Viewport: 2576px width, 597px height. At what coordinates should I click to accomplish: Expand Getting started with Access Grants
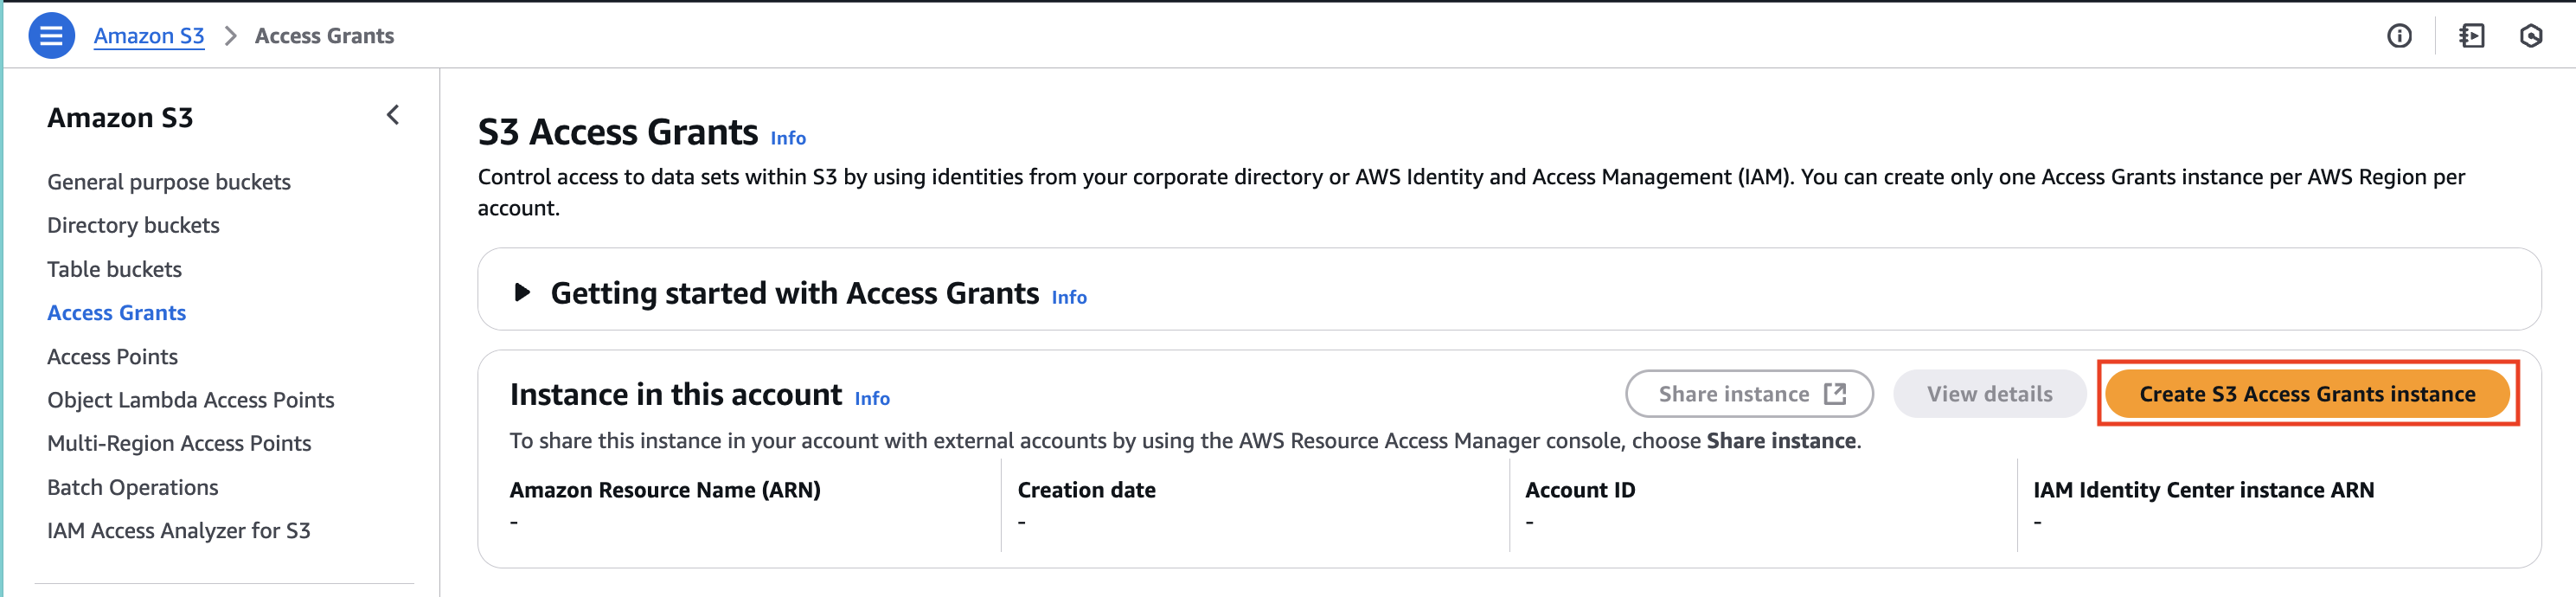522,292
